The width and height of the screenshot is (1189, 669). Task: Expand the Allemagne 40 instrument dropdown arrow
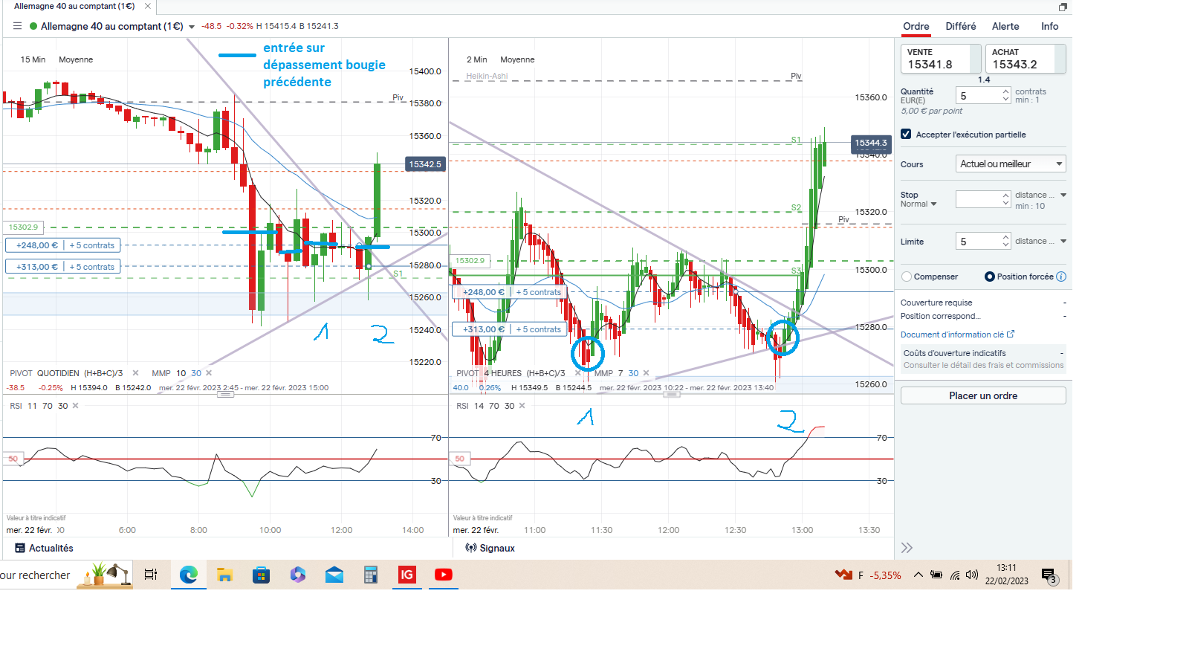[192, 27]
